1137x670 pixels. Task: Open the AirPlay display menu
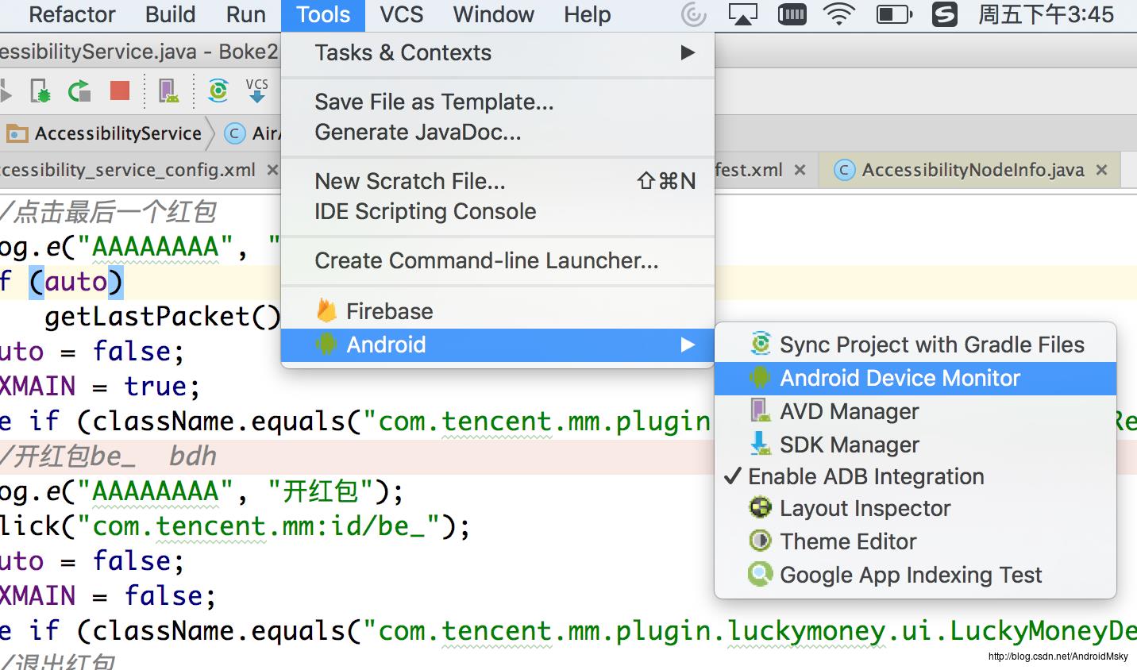pyautogui.click(x=742, y=14)
